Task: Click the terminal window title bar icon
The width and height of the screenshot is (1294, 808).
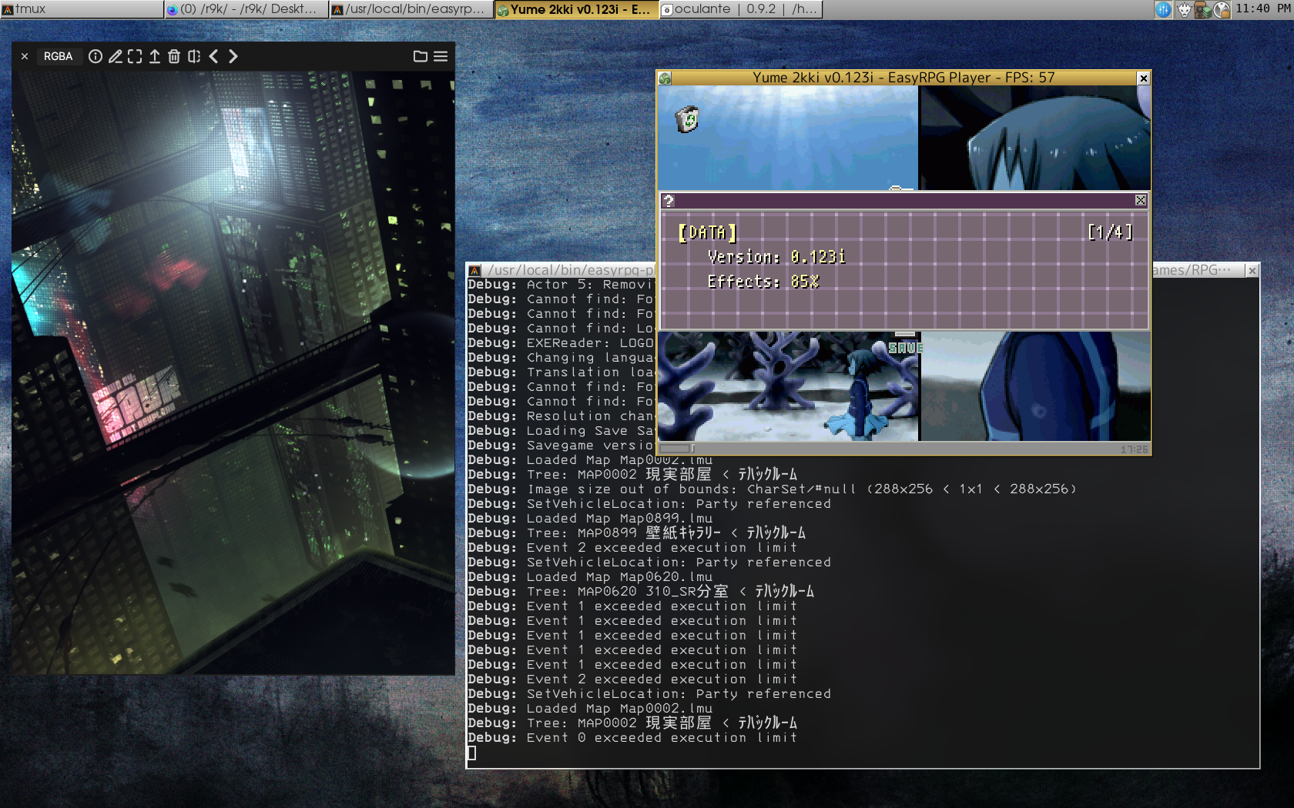Action: click(475, 271)
